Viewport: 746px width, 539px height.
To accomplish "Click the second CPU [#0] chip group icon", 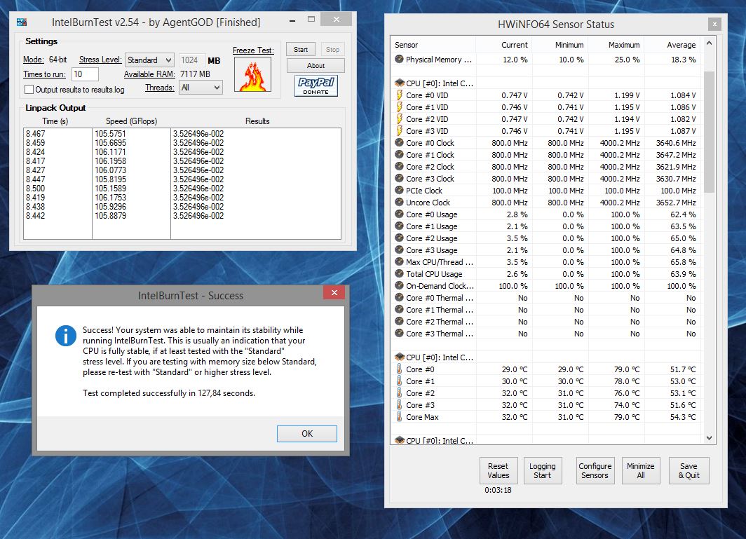I will tap(399, 357).
